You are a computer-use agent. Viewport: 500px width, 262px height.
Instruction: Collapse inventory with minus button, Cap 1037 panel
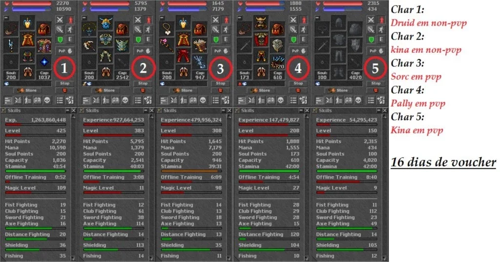[x=6, y=18]
